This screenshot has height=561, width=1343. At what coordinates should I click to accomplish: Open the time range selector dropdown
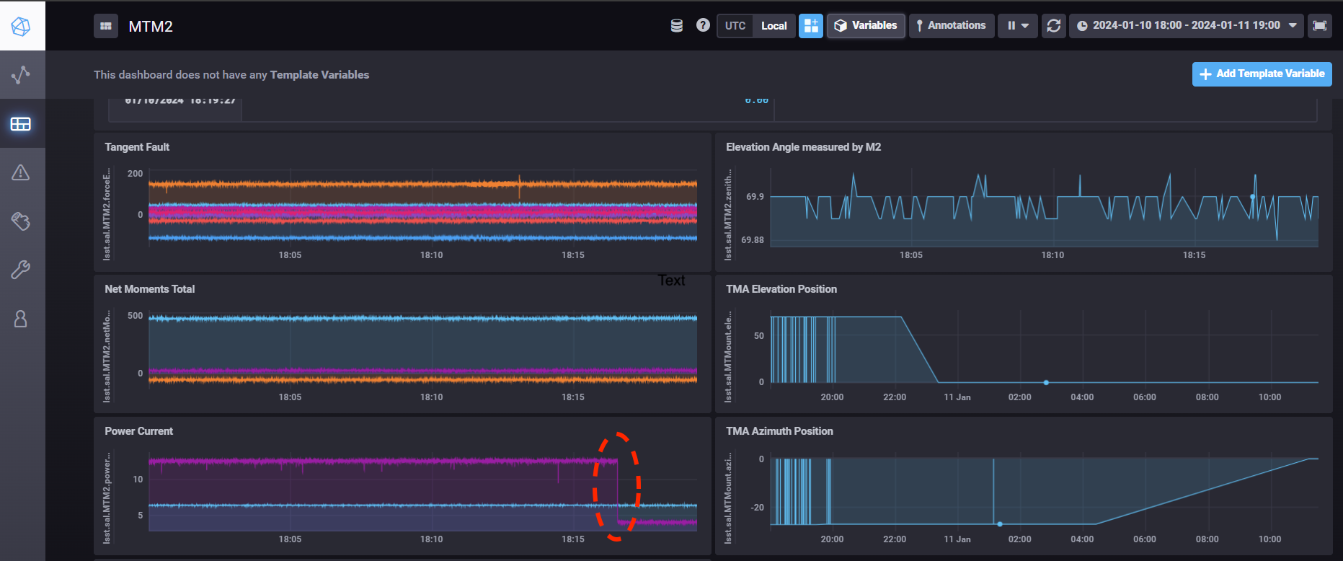pos(1186,26)
